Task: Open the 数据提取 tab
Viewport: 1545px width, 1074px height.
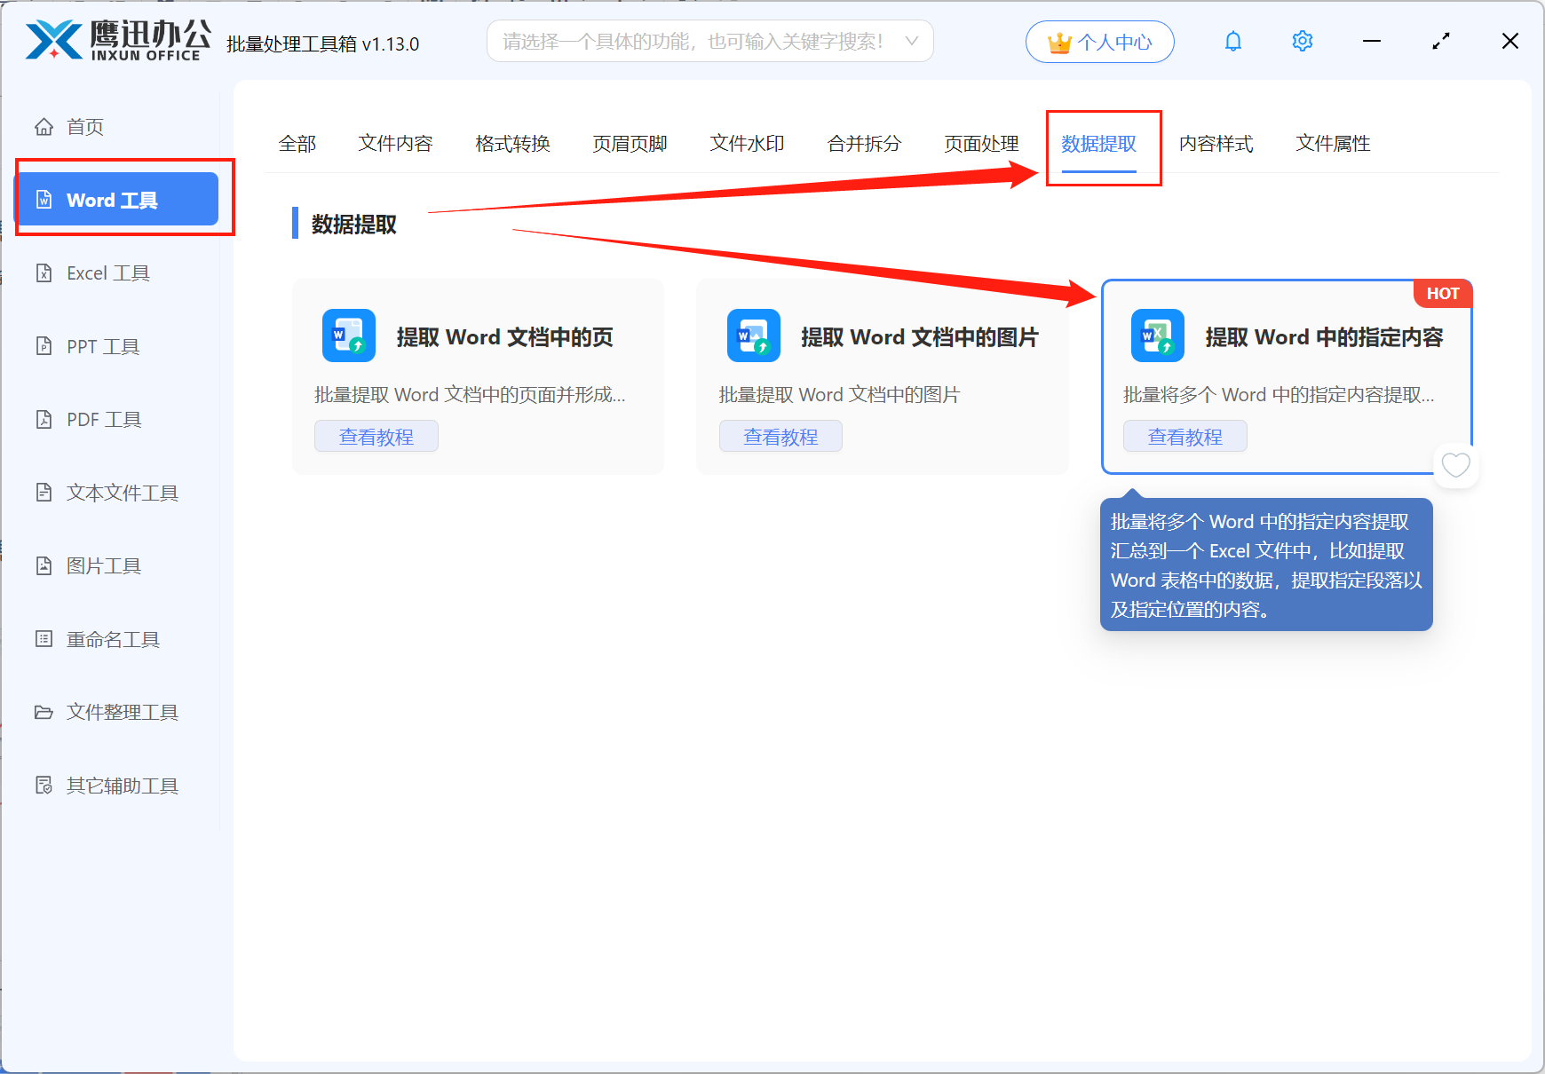Action: pos(1099,145)
